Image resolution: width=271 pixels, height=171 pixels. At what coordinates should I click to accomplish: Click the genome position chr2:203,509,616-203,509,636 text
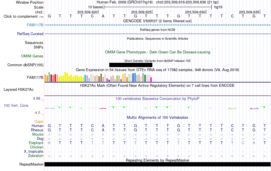tap(187, 2)
